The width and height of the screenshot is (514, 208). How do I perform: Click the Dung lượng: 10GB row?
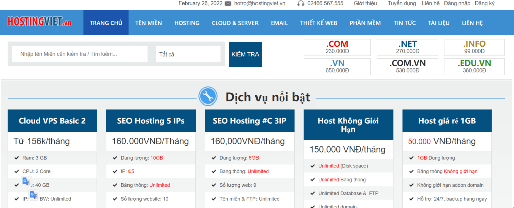(x=151, y=158)
